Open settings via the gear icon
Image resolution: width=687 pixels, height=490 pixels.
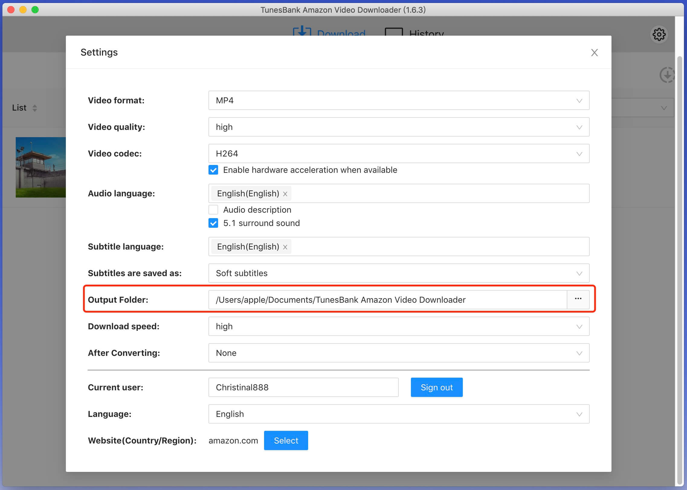coord(659,34)
